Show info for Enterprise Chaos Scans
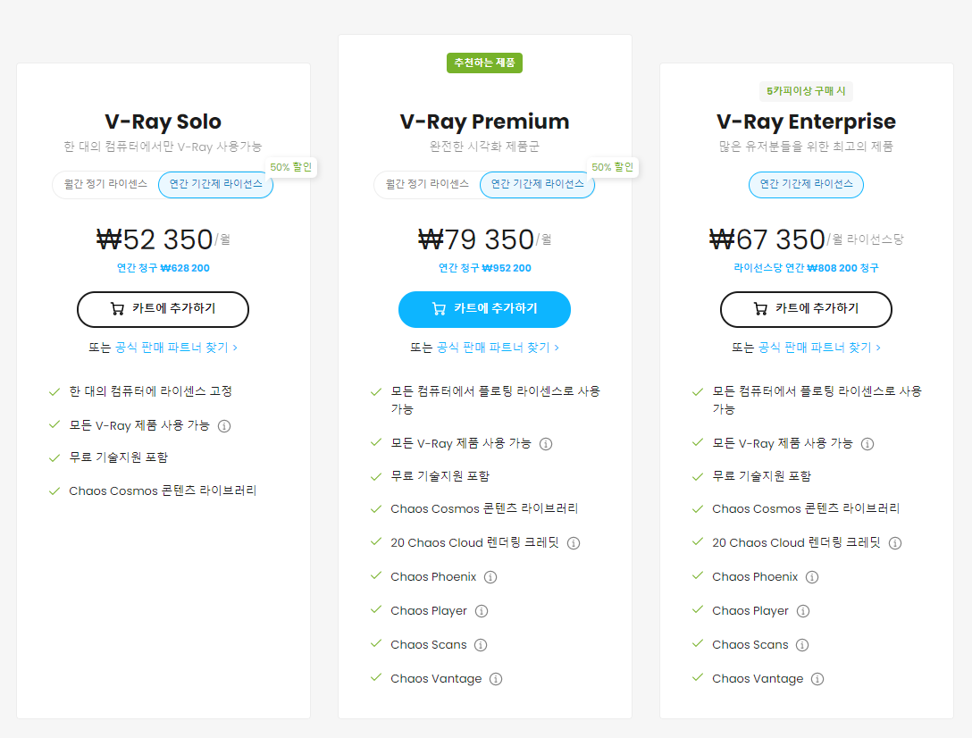This screenshot has width=972, height=738. pos(802,645)
